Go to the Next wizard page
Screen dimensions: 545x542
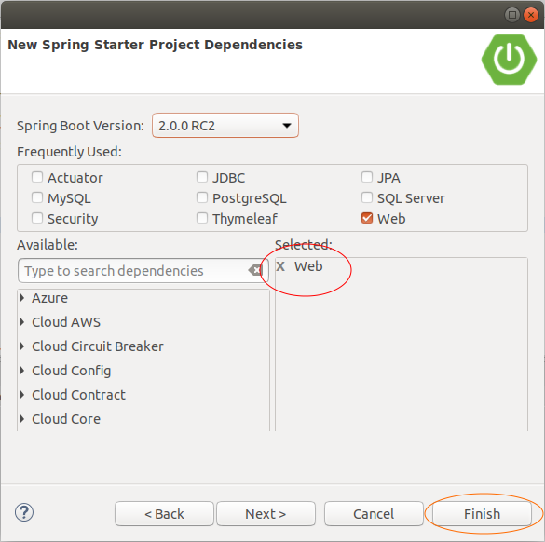pyautogui.click(x=266, y=514)
